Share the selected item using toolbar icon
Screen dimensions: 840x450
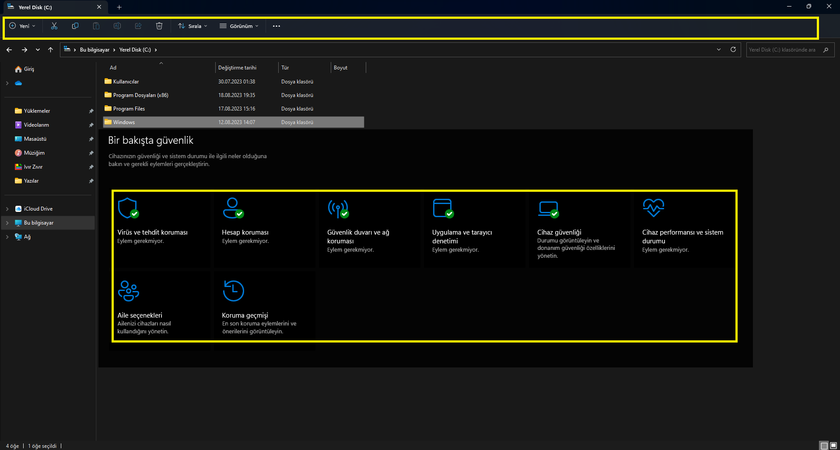click(138, 26)
